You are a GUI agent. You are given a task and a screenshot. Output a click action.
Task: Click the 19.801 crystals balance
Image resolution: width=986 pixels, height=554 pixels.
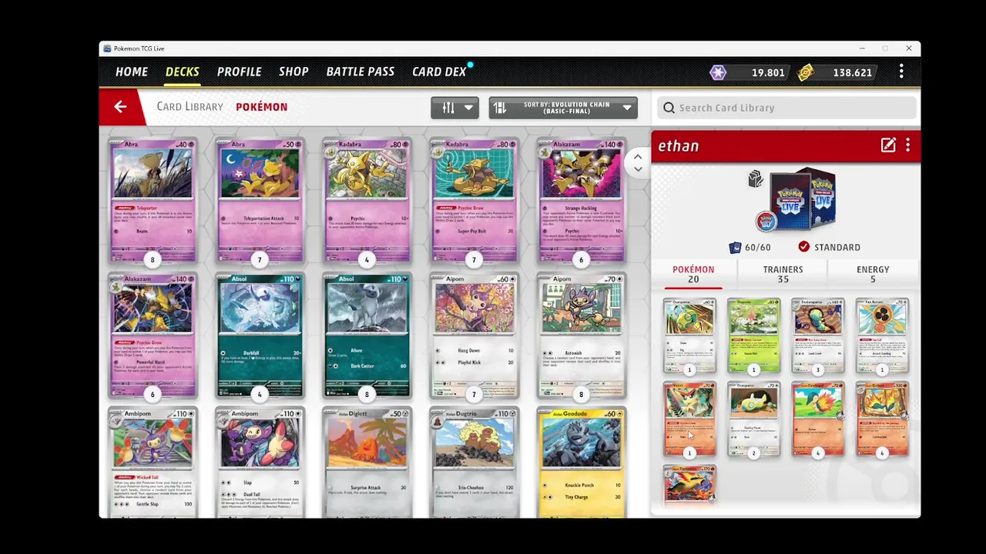(x=768, y=72)
